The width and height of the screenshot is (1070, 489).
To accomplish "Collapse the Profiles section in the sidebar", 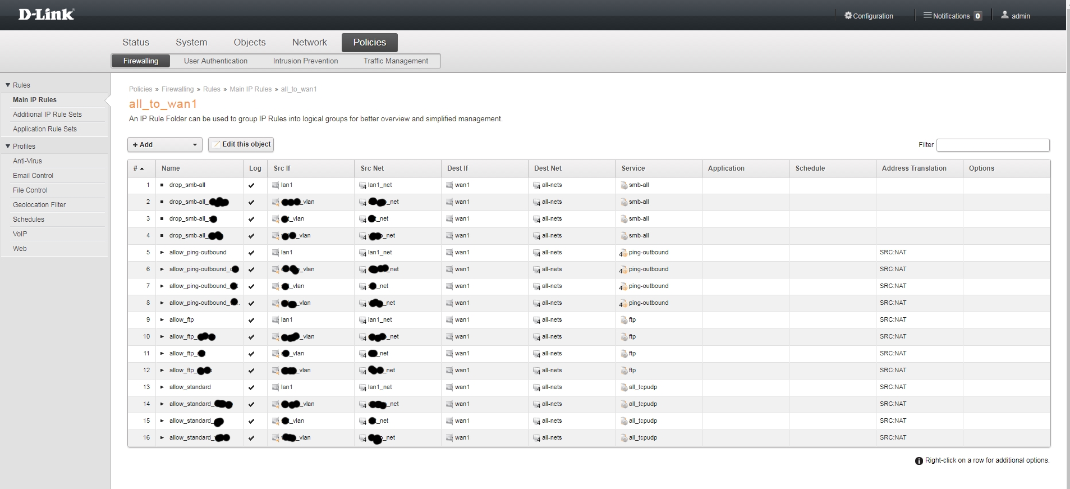I will click(8, 147).
